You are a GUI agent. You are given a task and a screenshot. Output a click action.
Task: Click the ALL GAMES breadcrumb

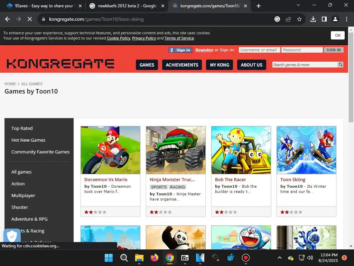tap(32, 84)
